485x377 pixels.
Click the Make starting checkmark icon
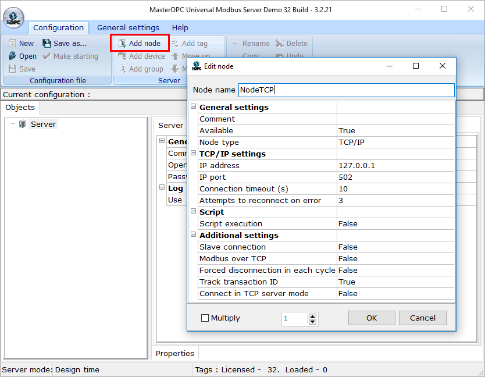coord(47,56)
